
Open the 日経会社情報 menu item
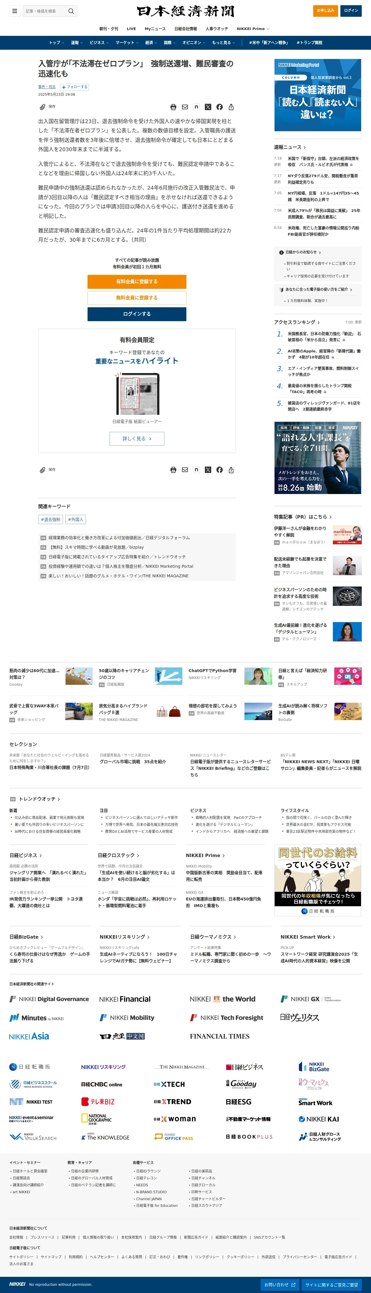[185, 29]
